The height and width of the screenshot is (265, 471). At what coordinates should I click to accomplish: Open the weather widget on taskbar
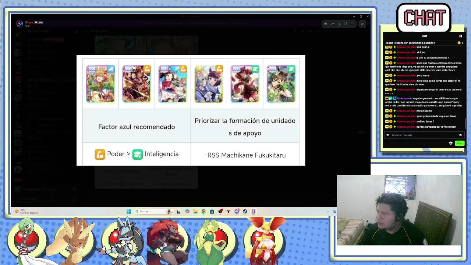pyautogui.click(x=26, y=212)
